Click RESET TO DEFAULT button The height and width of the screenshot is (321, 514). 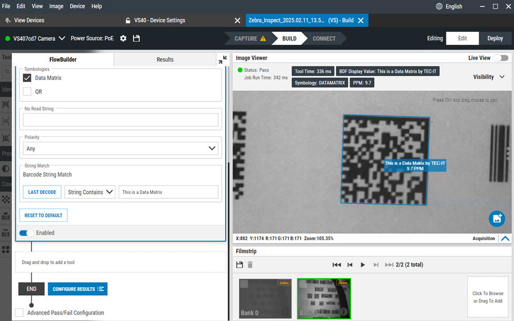pos(43,216)
